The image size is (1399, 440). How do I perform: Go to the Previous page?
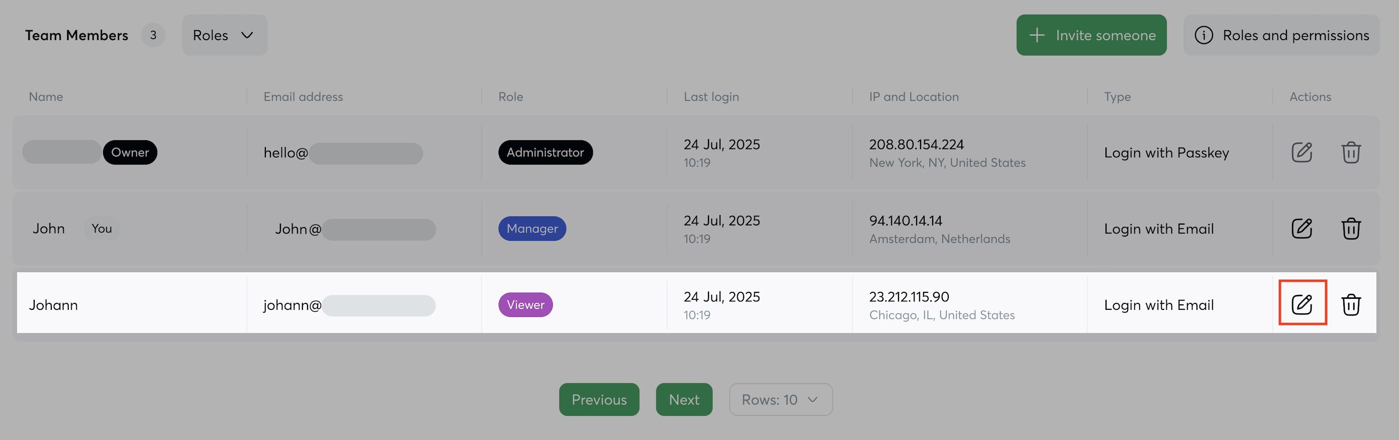coord(599,400)
